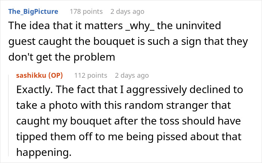Click the word "Exactly." in the reply
The image size is (262, 163).
pyautogui.click(x=36, y=90)
